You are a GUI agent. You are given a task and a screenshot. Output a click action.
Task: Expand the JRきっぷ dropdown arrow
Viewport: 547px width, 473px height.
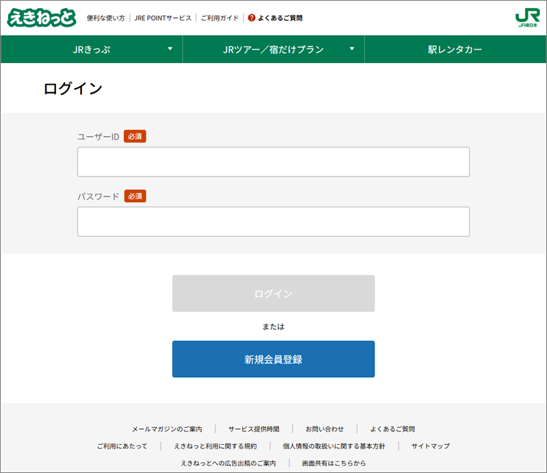pos(170,49)
